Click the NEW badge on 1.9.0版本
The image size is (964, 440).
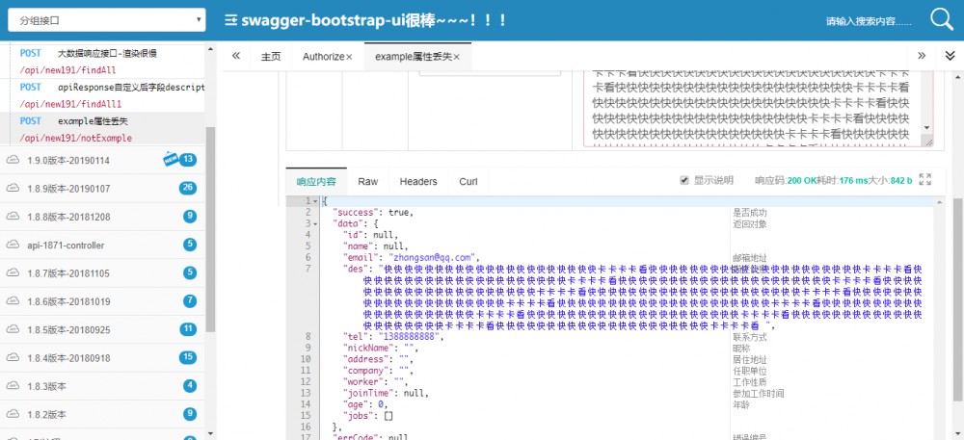(x=171, y=160)
